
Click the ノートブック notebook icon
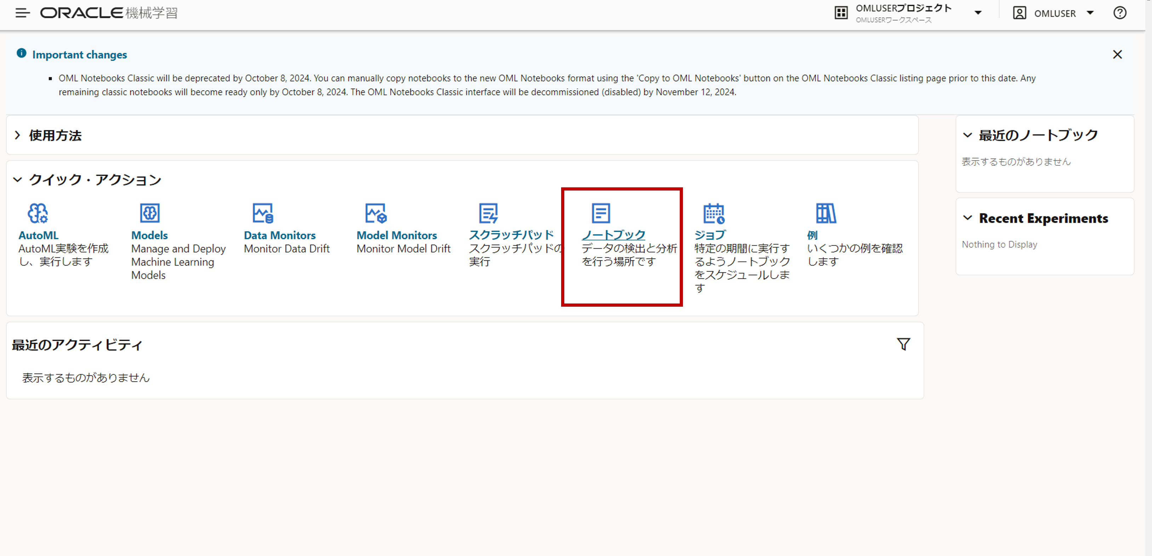tap(600, 213)
